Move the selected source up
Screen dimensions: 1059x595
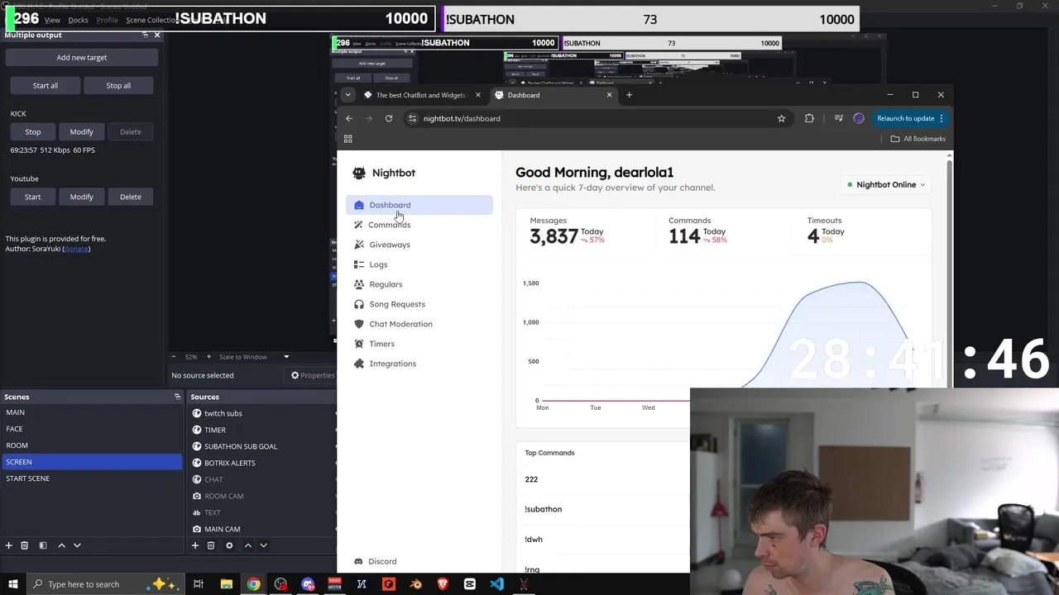point(247,545)
